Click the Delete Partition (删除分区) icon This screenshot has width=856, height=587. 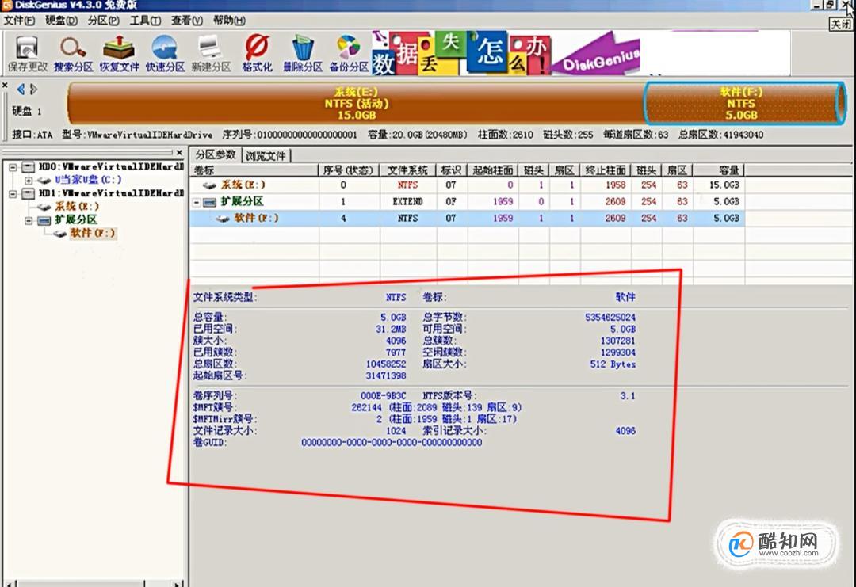pos(303,54)
